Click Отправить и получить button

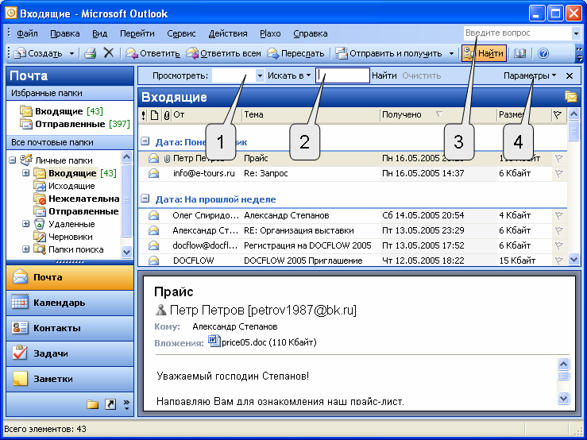point(388,53)
